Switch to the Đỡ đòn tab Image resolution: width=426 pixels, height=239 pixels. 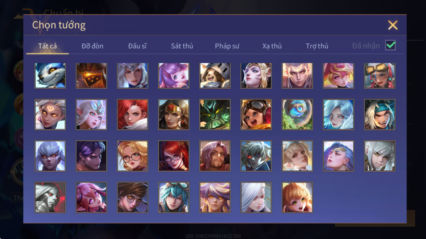92,46
